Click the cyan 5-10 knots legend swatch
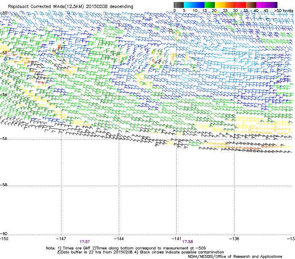Screen dimensions: 295x259 pyautogui.click(x=189, y=5)
